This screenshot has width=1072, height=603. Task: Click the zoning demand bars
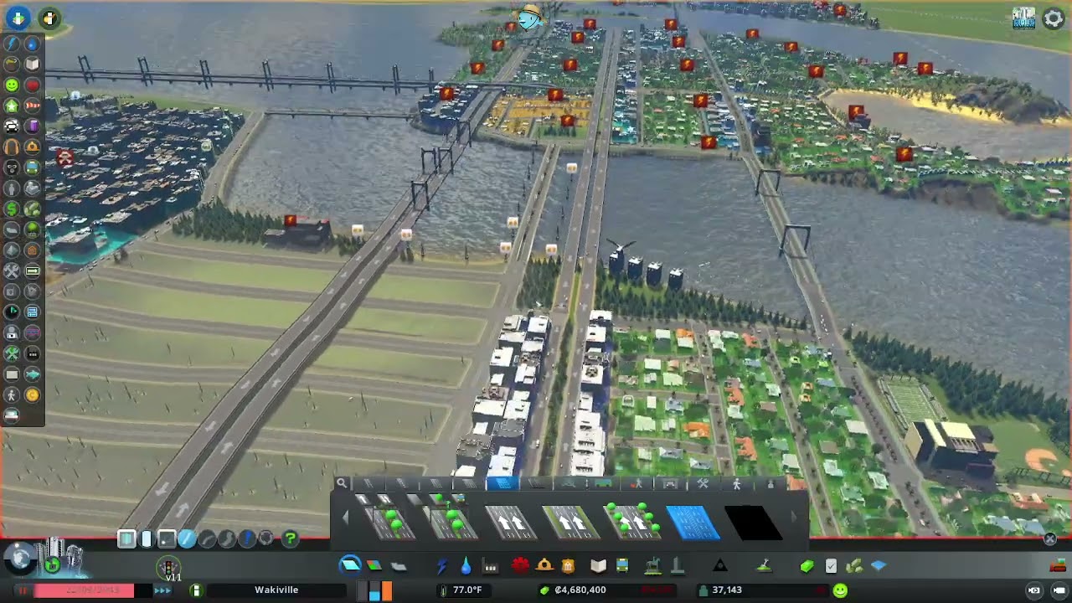[374, 591]
